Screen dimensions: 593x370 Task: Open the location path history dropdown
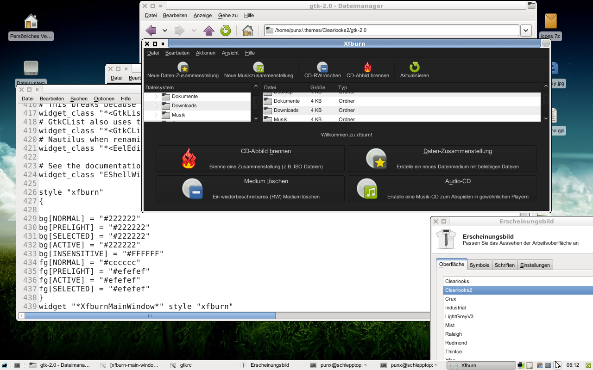click(526, 31)
